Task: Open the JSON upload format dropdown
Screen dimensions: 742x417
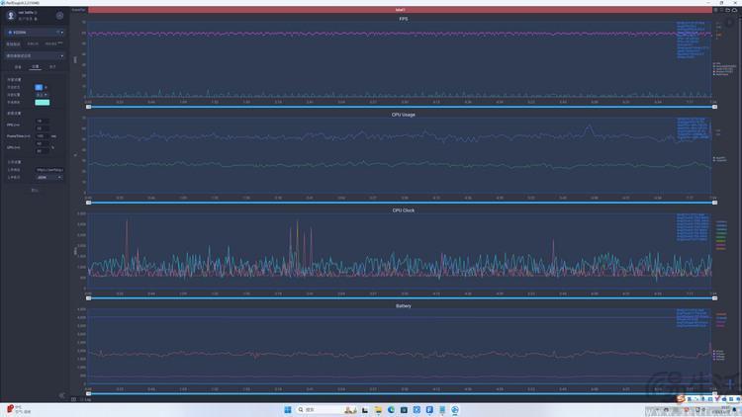Action: [x=49, y=177]
